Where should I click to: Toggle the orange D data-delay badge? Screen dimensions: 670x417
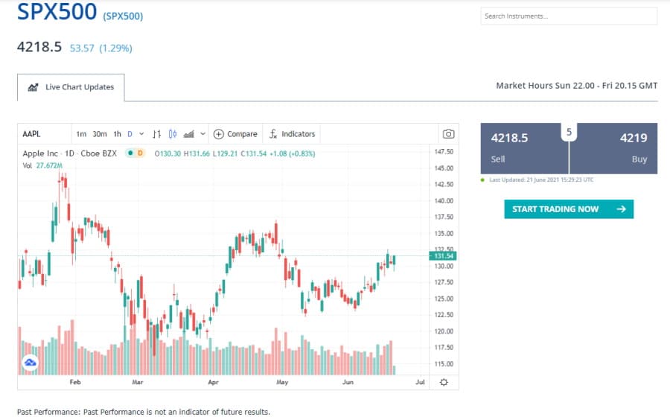[140, 153]
